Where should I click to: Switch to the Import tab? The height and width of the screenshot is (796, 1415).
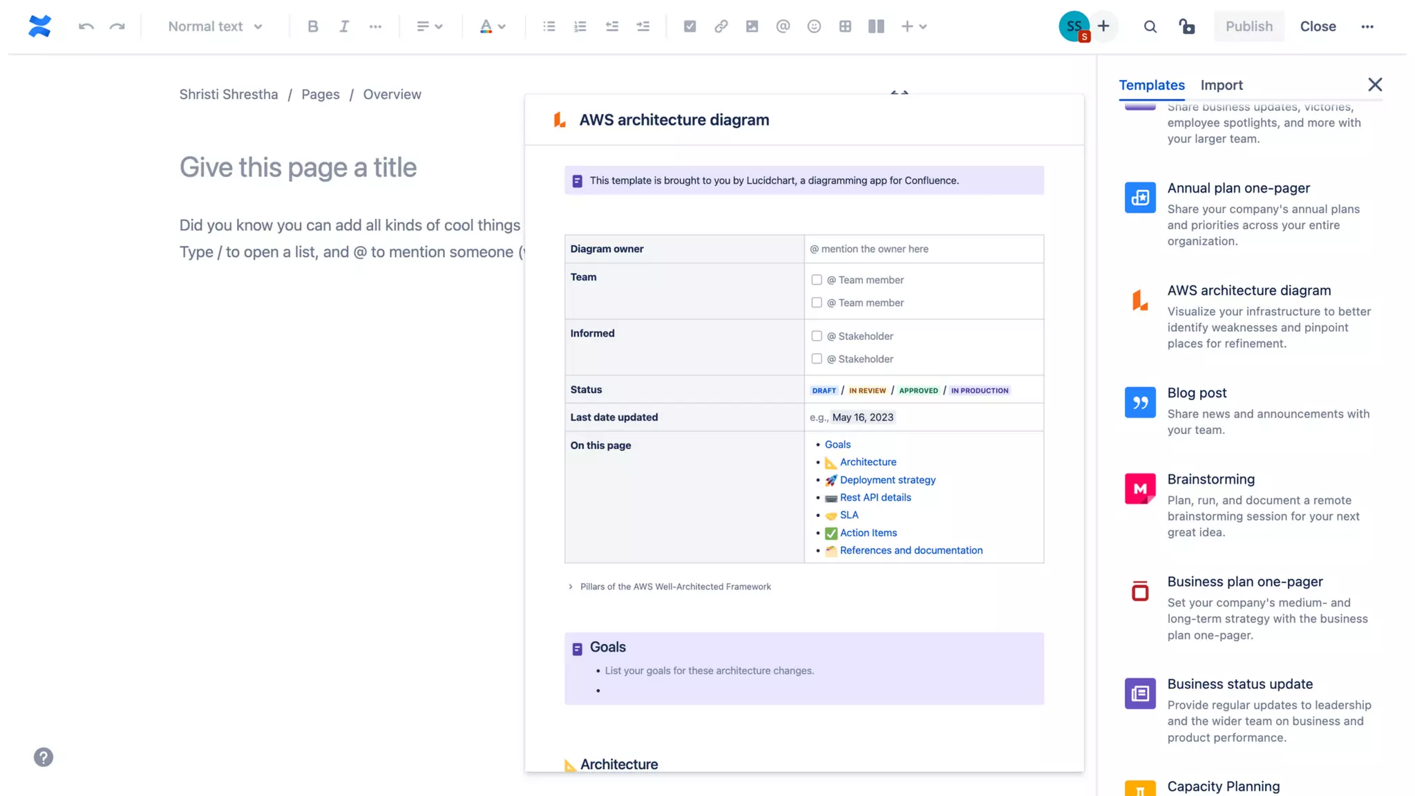coord(1221,85)
